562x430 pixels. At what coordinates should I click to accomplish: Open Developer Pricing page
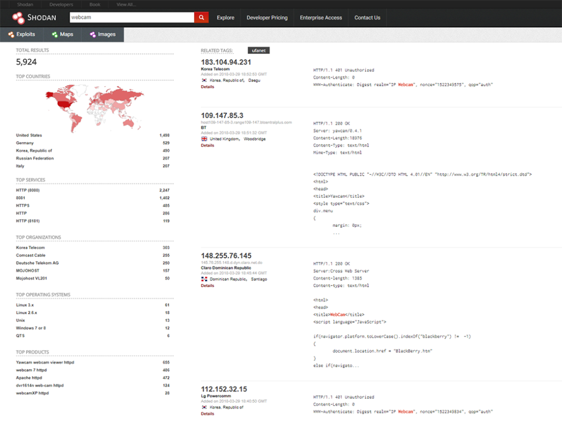point(267,18)
